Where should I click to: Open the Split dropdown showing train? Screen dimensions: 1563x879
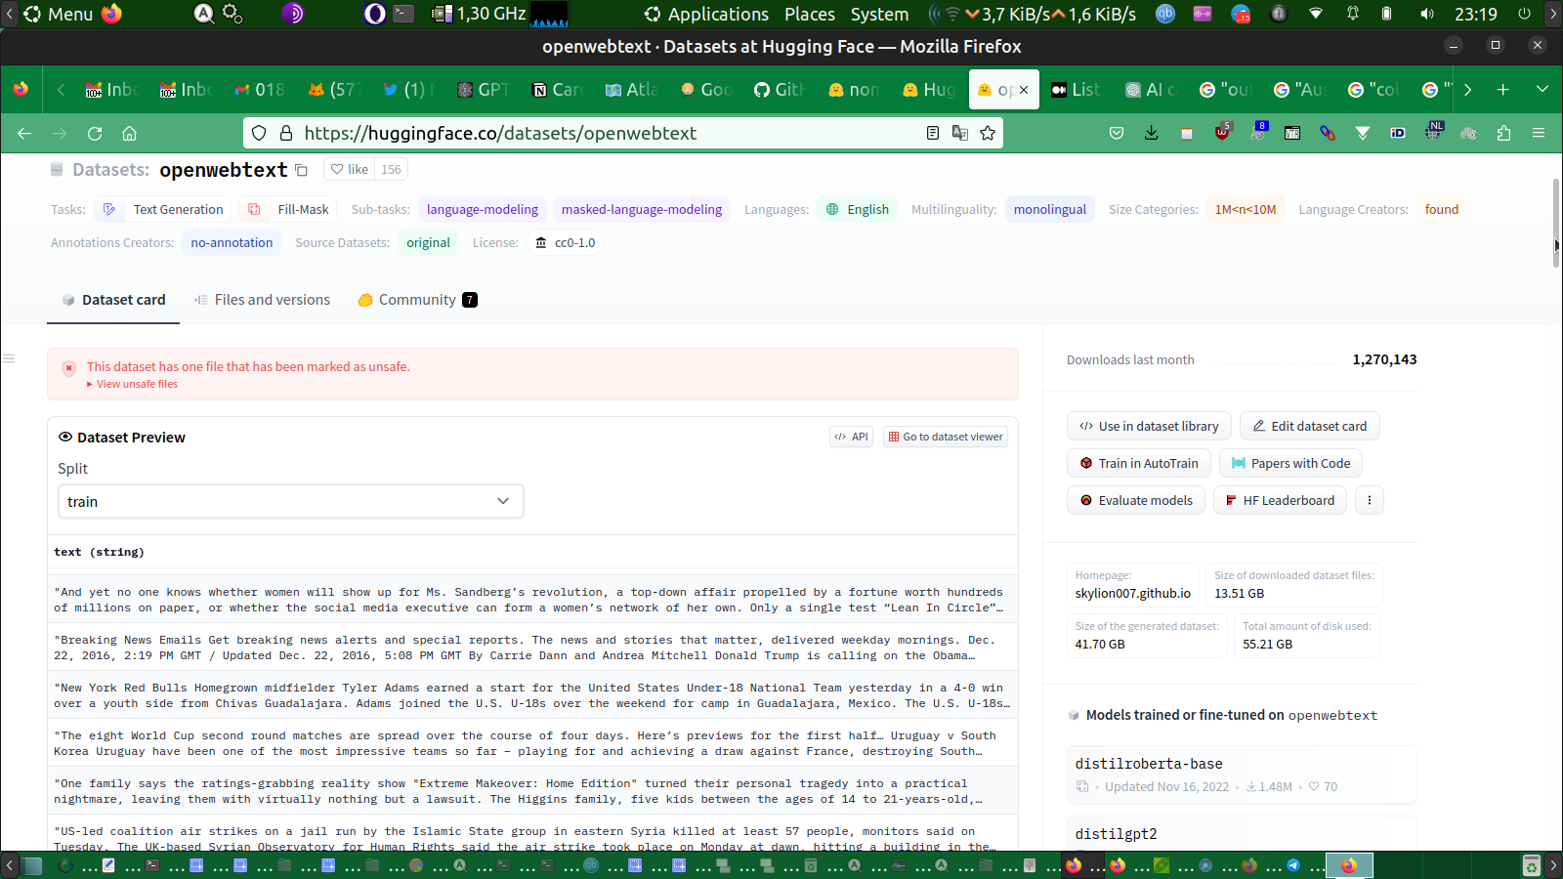coord(291,501)
